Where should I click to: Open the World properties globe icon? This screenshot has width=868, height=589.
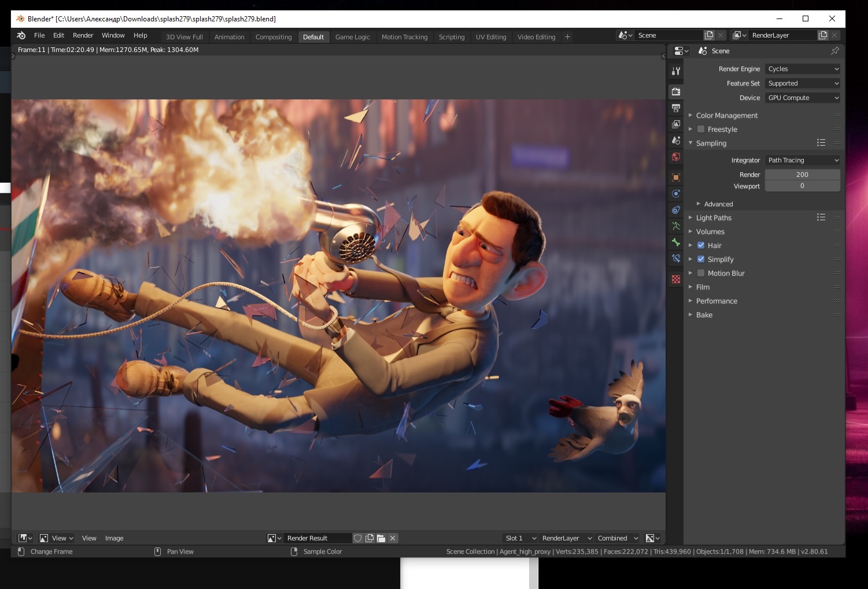point(675,157)
